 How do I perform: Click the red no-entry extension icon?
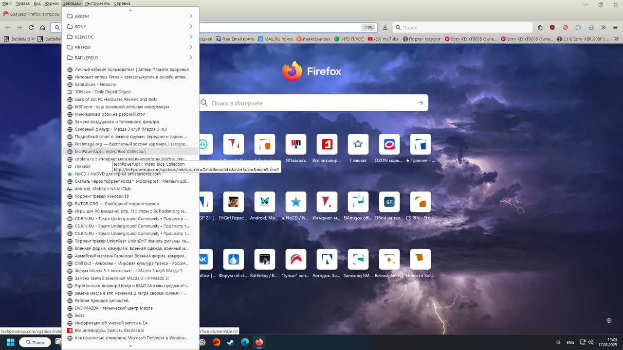[x=565, y=28]
